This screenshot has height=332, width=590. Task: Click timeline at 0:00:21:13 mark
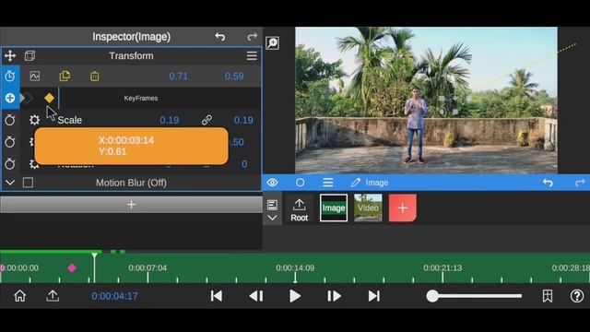pos(442,268)
